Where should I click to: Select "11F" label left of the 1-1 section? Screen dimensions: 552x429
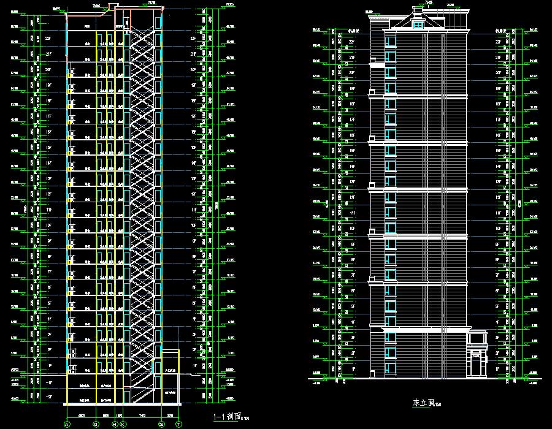[x=49, y=210]
